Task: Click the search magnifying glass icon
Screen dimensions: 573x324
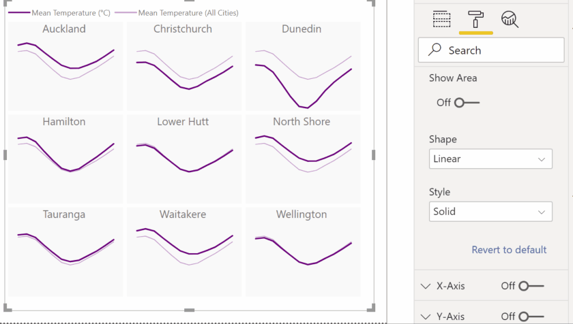Action: (435, 50)
